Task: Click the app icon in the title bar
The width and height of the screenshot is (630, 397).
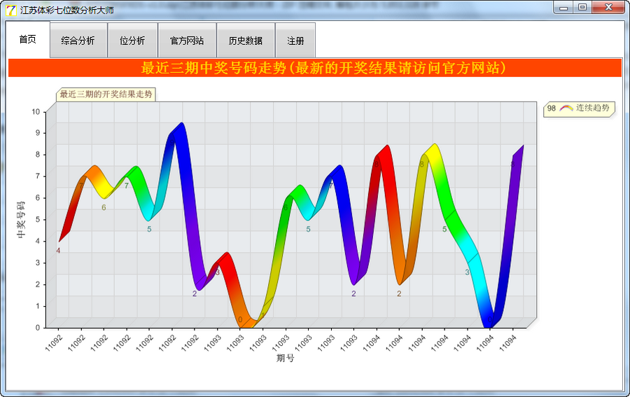Action: pos(10,11)
